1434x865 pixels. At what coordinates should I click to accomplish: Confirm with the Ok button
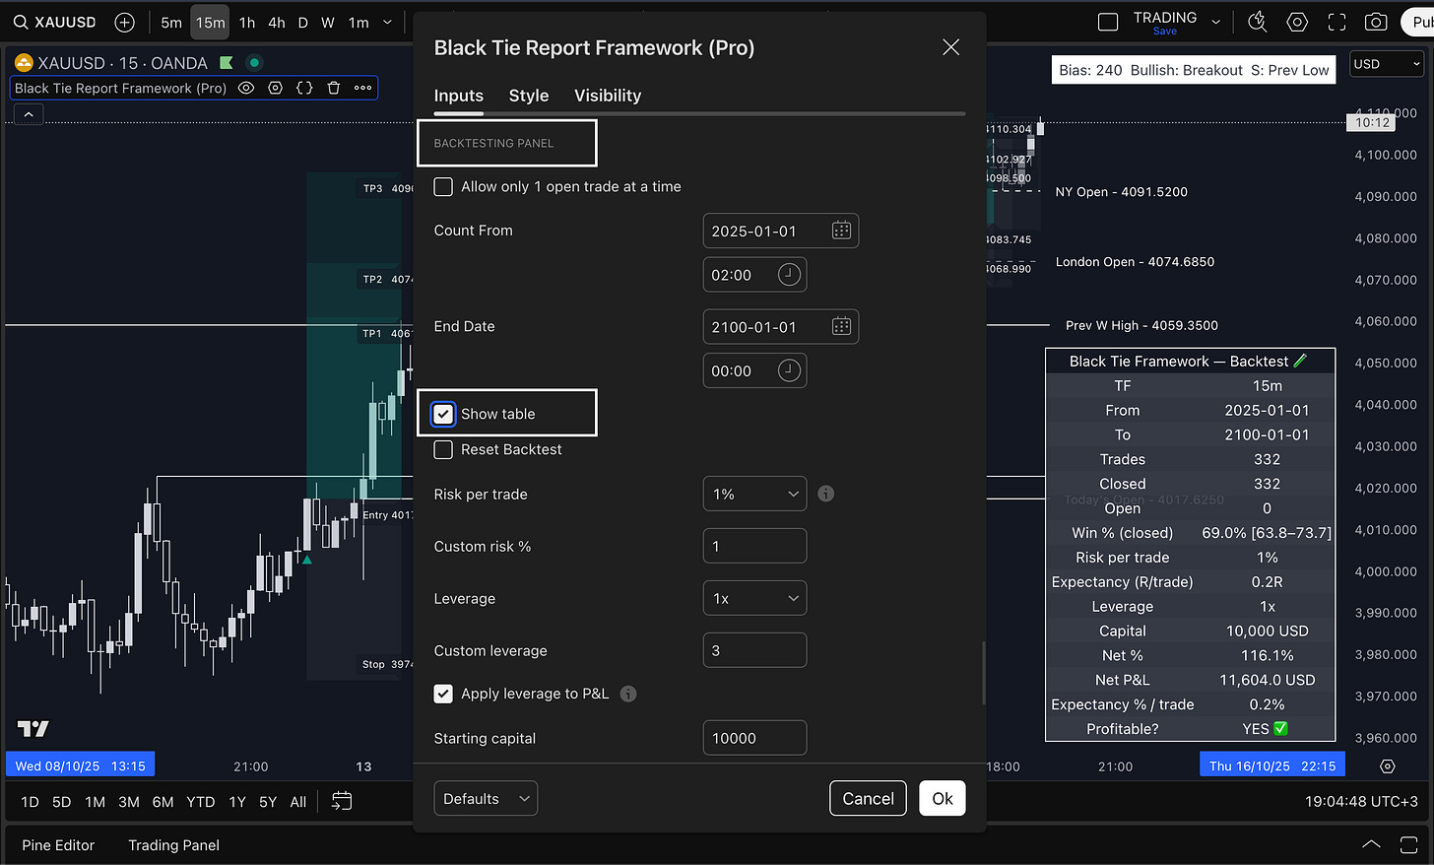[x=943, y=798]
